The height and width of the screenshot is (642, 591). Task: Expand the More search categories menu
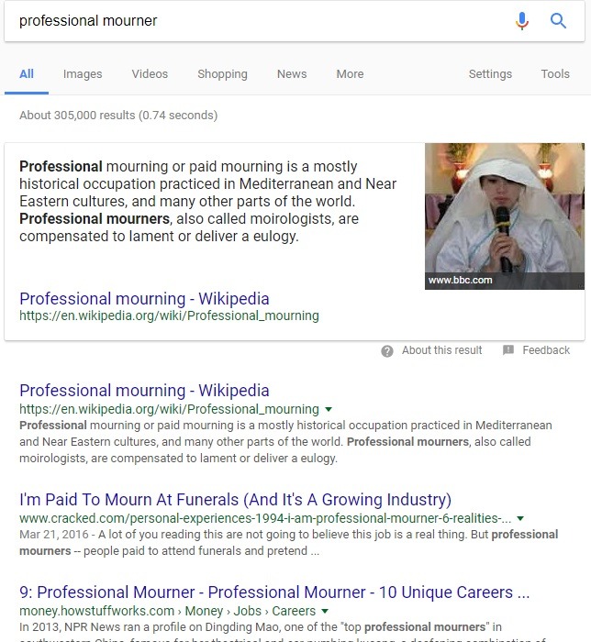(350, 74)
